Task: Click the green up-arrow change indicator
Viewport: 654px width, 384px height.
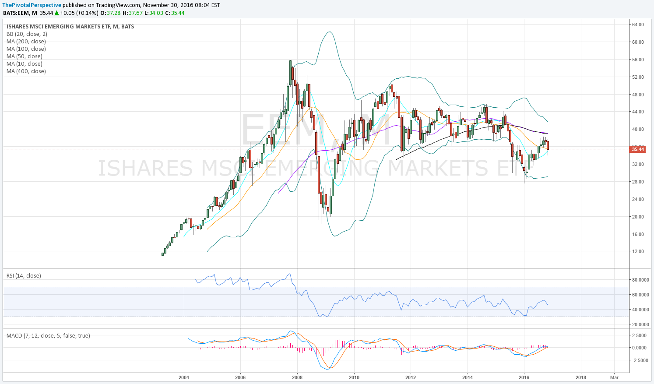Action: pyautogui.click(x=56, y=13)
